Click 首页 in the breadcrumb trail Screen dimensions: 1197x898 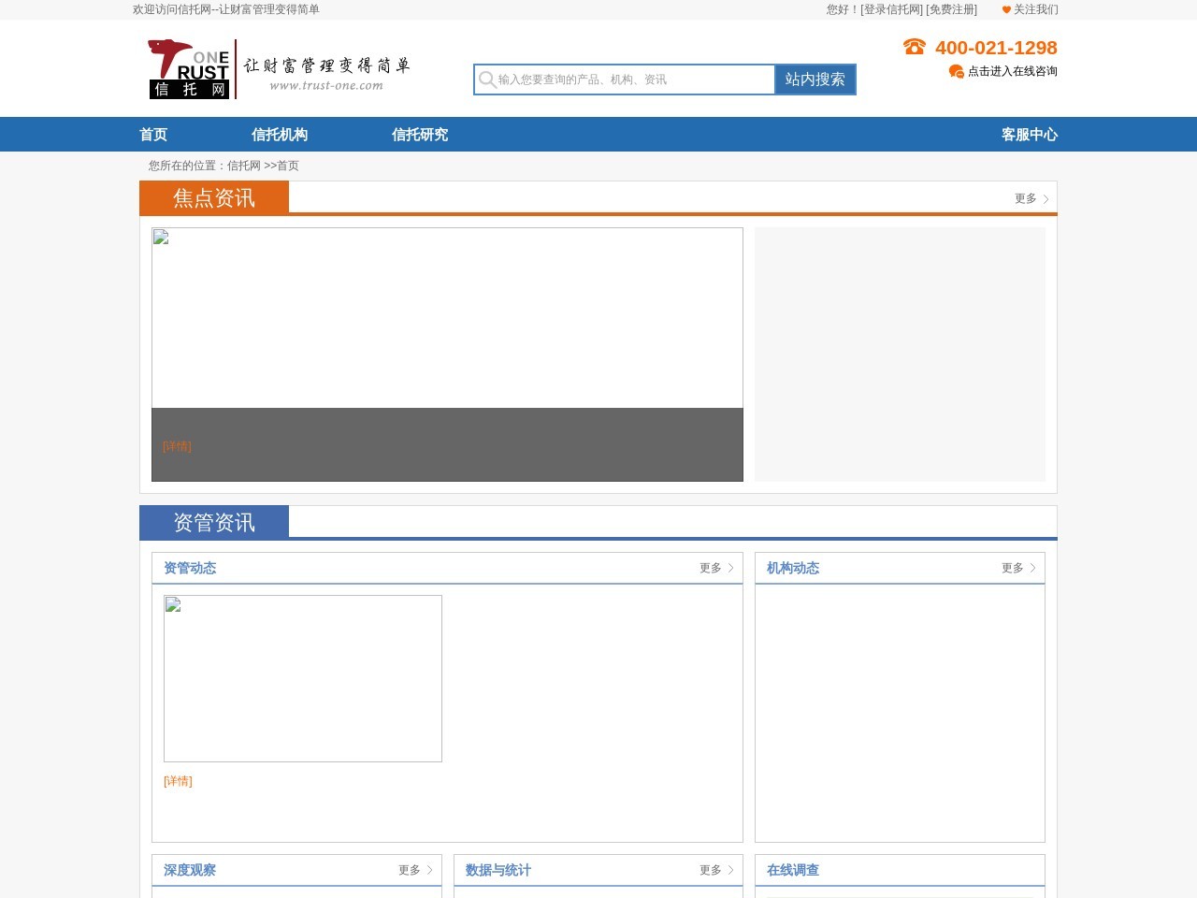coord(288,166)
